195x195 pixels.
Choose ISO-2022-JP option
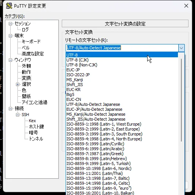click(122, 75)
